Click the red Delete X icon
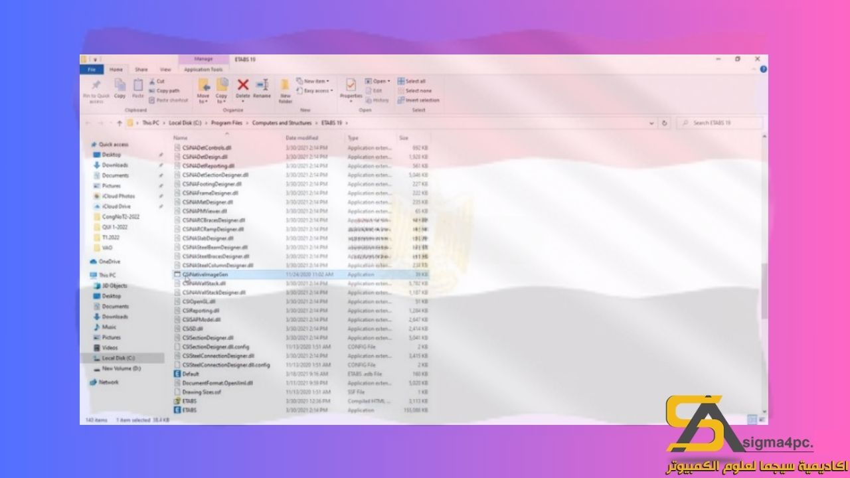This screenshot has height=478, width=850. pos(243,85)
